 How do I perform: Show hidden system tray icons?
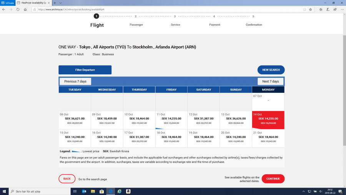pyautogui.click(x=304, y=191)
